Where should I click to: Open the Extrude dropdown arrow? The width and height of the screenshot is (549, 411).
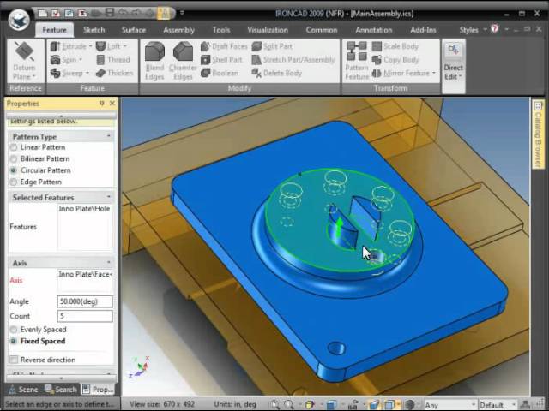pos(90,46)
